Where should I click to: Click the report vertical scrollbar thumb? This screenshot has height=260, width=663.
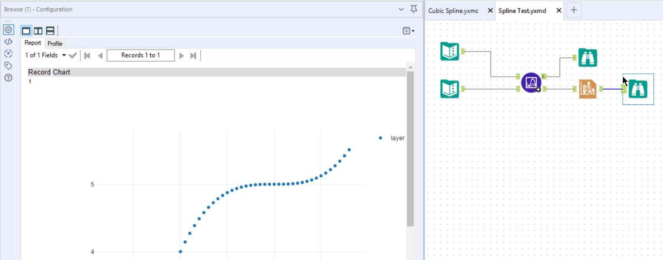pyautogui.click(x=410, y=148)
